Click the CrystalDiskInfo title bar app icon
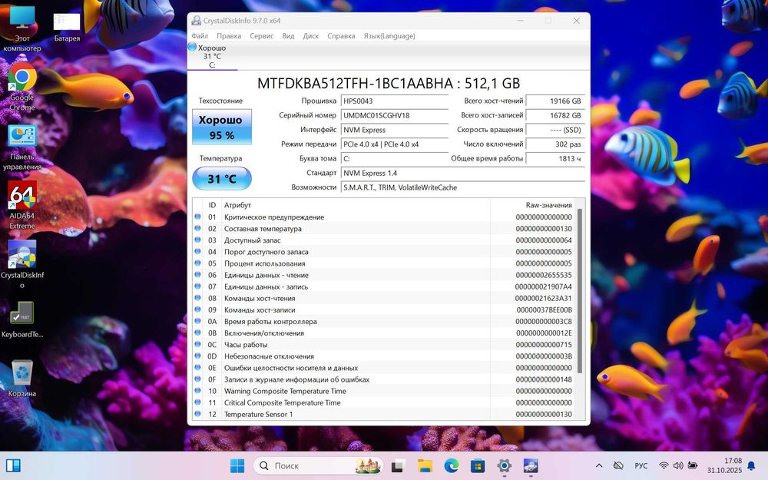 [196, 21]
